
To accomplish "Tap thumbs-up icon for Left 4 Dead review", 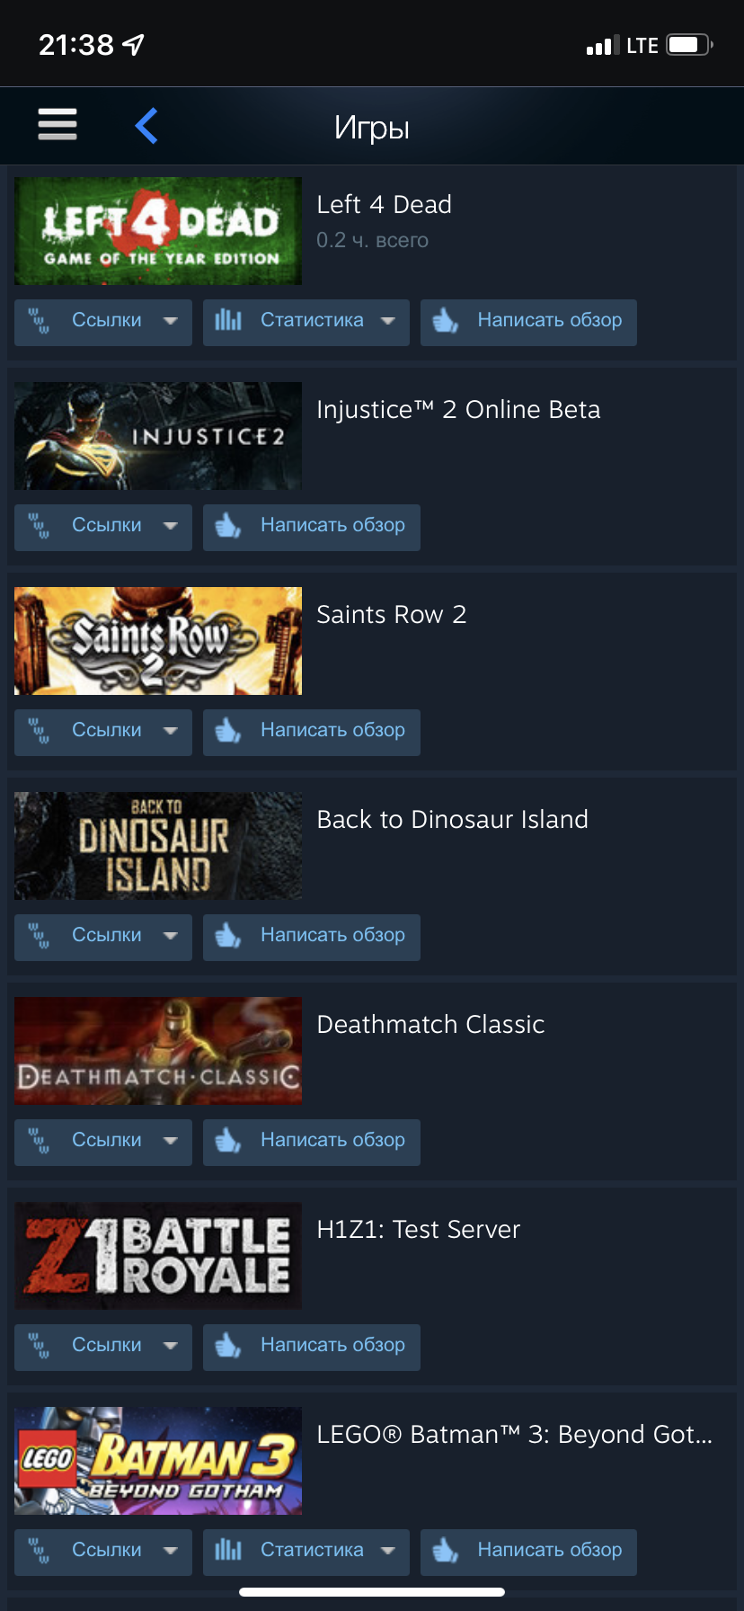I will tap(446, 320).
